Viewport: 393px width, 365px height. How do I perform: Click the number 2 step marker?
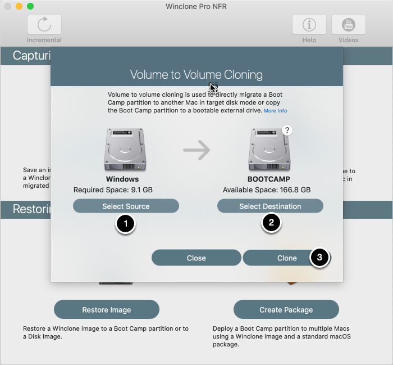tap(271, 222)
